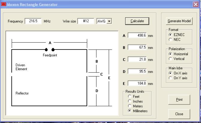Select Millimeters as results units

pyautogui.click(x=130, y=111)
